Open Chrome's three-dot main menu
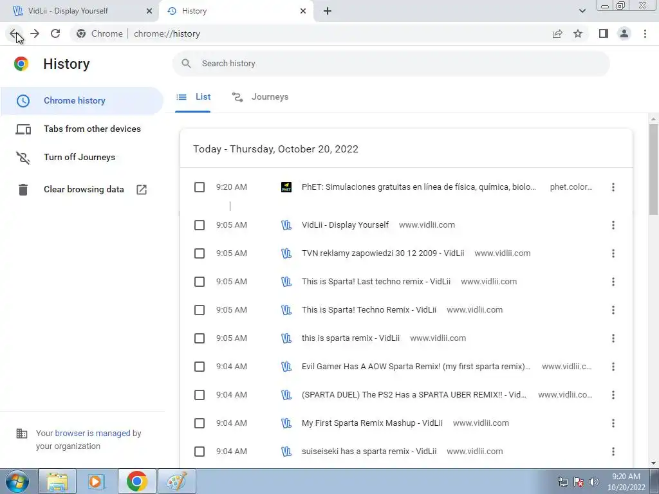This screenshot has height=494, width=659. tap(645, 33)
